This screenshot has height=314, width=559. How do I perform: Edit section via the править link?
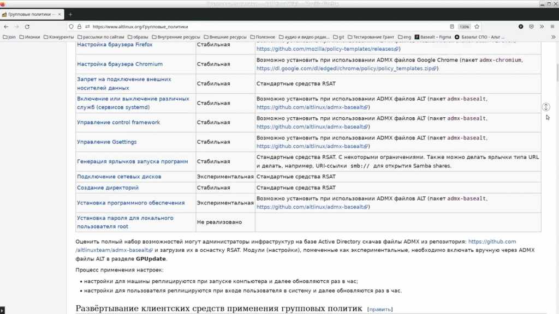pyautogui.click(x=380, y=310)
